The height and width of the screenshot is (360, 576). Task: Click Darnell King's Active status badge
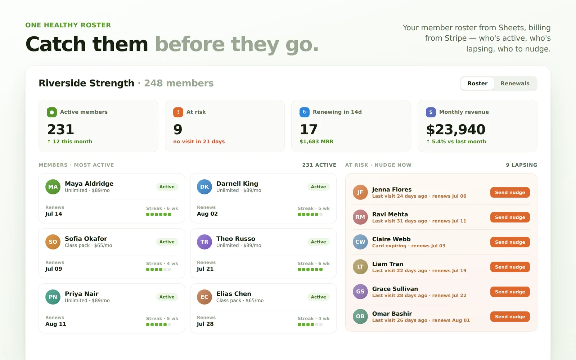point(319,187)
